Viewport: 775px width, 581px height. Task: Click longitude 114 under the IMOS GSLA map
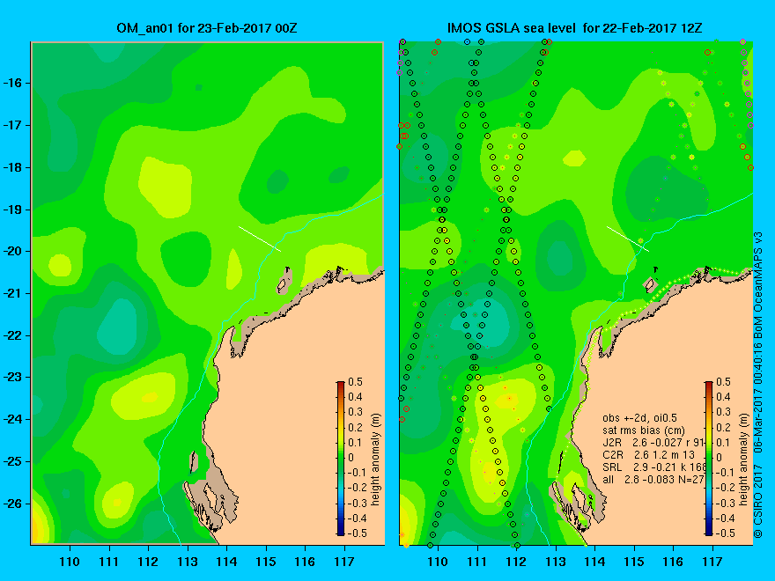594,562
